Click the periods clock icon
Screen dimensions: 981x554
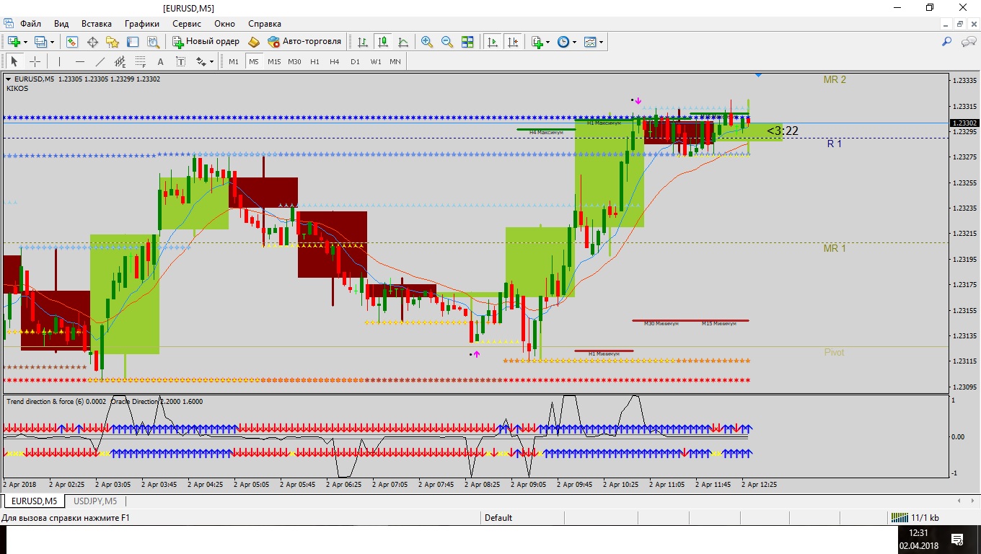(x=563, y=42)
